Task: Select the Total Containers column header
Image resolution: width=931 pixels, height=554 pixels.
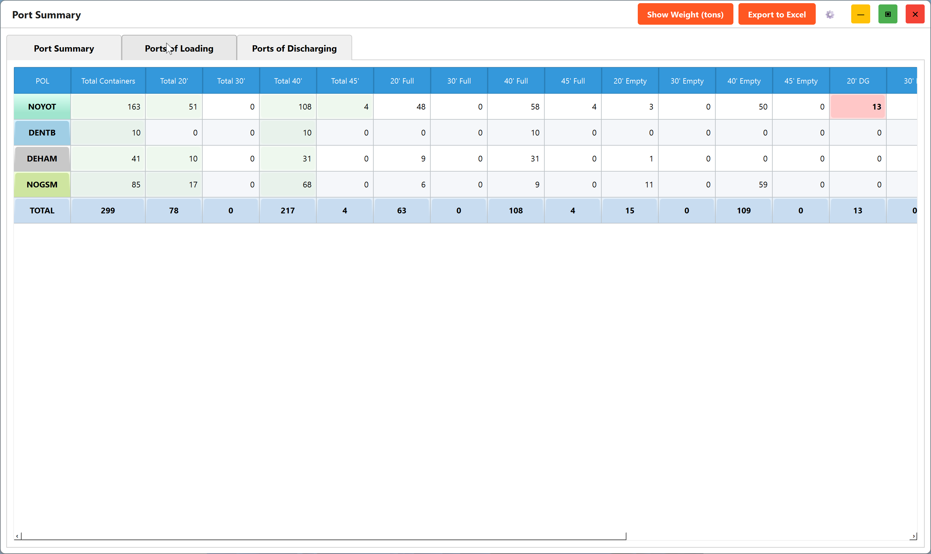Action: 108,81
